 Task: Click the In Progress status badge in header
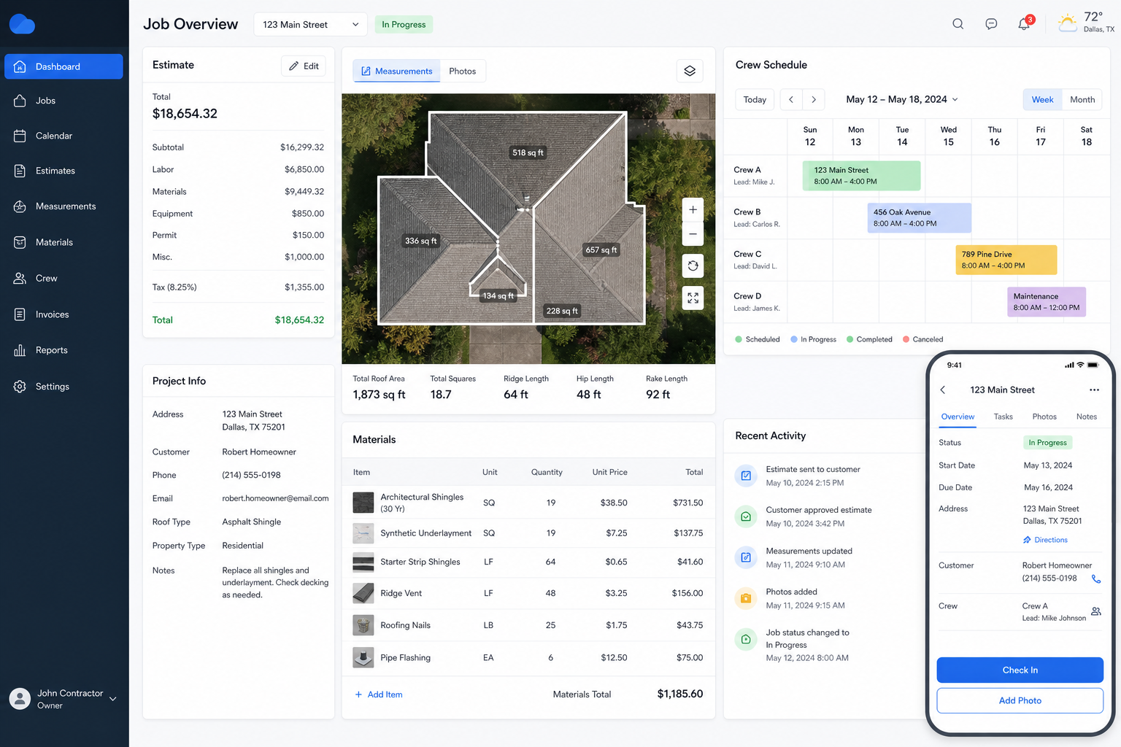[x=404, y=24]
